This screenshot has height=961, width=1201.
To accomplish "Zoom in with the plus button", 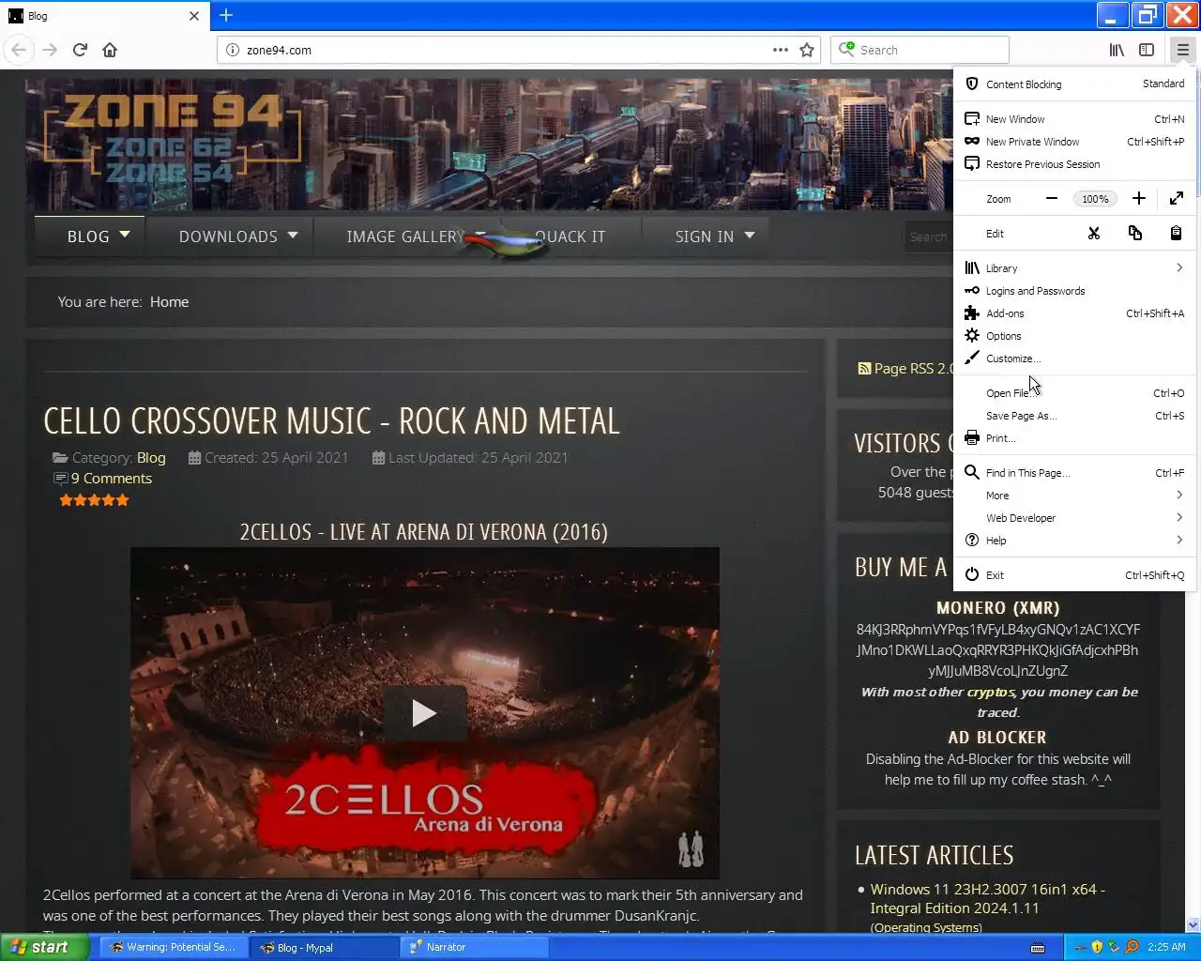I will tap(1138, 198).
